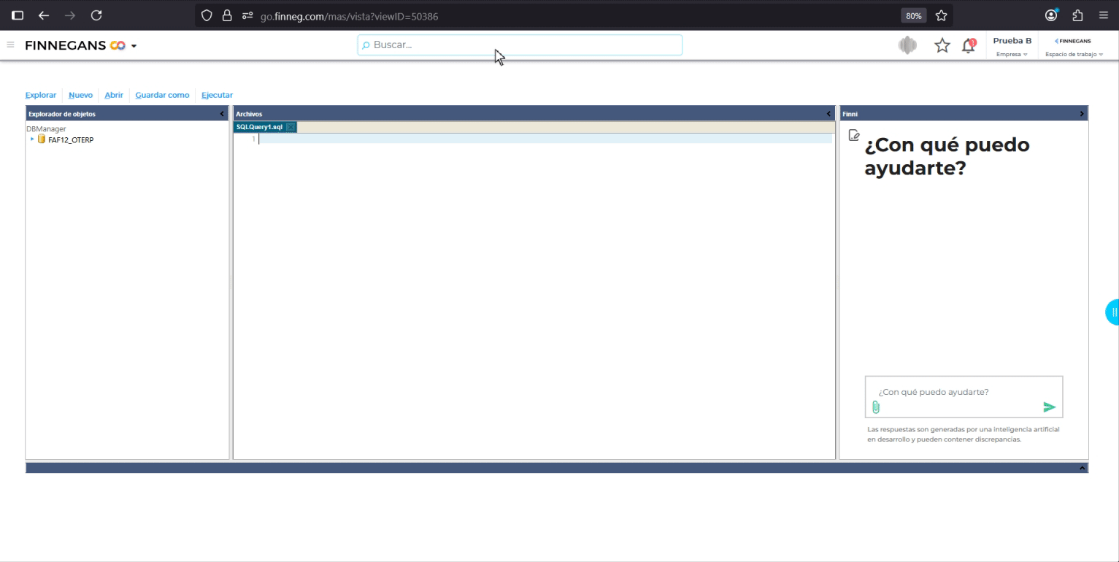1119x562 pixels.
Task: Expand the Finni panel arrow
Action: tap(1082, 114)
